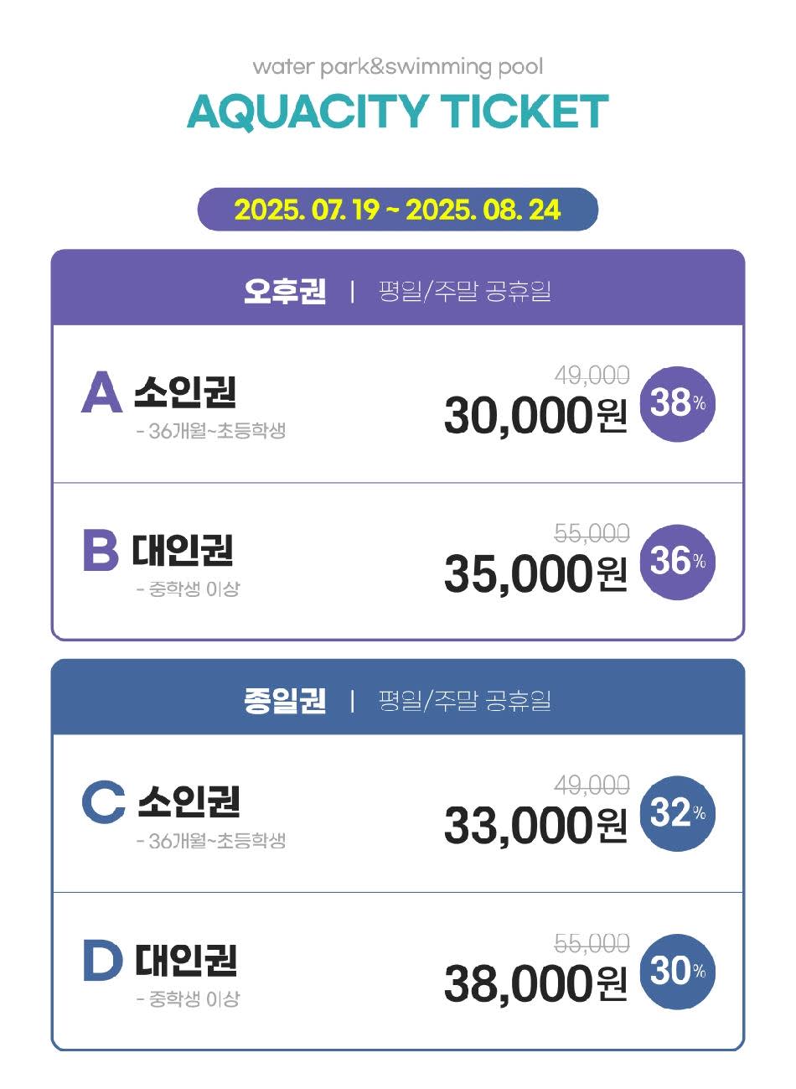Click the blue letter D icon
Viewport: 796px width, 1089px height.
click(102, 961)
